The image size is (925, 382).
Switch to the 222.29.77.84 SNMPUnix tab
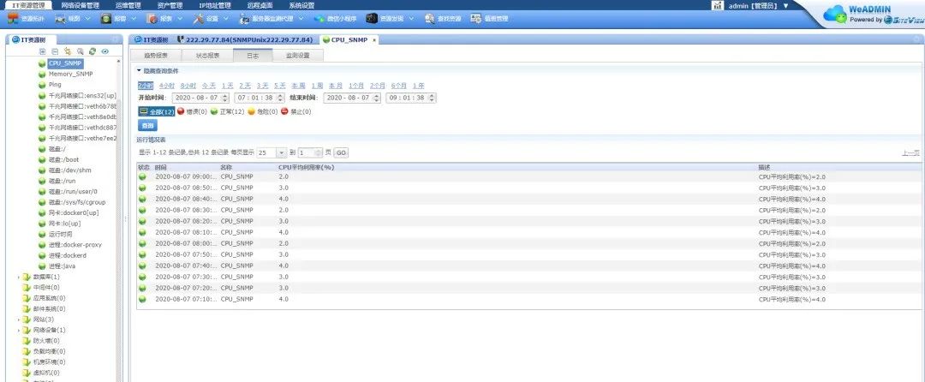[246, 40]
